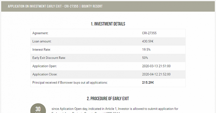Screen dimensions: 216x113
Task: Click the Bounty Resort text in header
Action: (92, 6)
